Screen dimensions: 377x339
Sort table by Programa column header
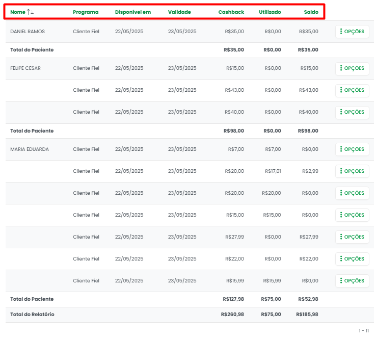tap(86, 12)
